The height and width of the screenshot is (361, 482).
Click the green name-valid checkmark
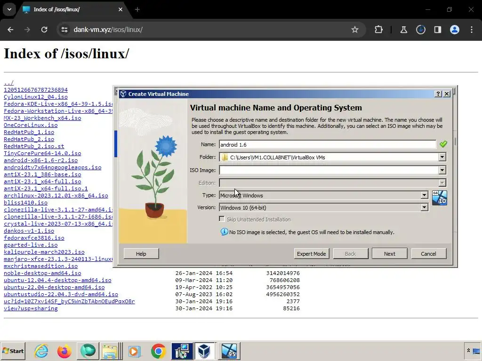443,144
